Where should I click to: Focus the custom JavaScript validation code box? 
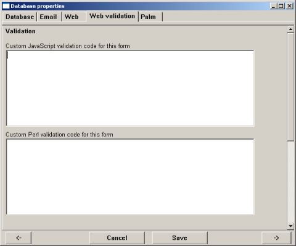click(x=130, y=88)
